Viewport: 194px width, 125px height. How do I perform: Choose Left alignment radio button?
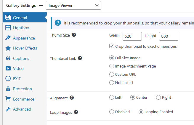[112, 98]
